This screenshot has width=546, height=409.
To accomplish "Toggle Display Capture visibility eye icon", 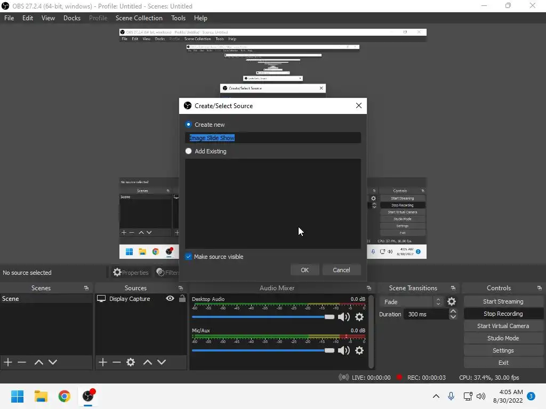I will (170, 298).
